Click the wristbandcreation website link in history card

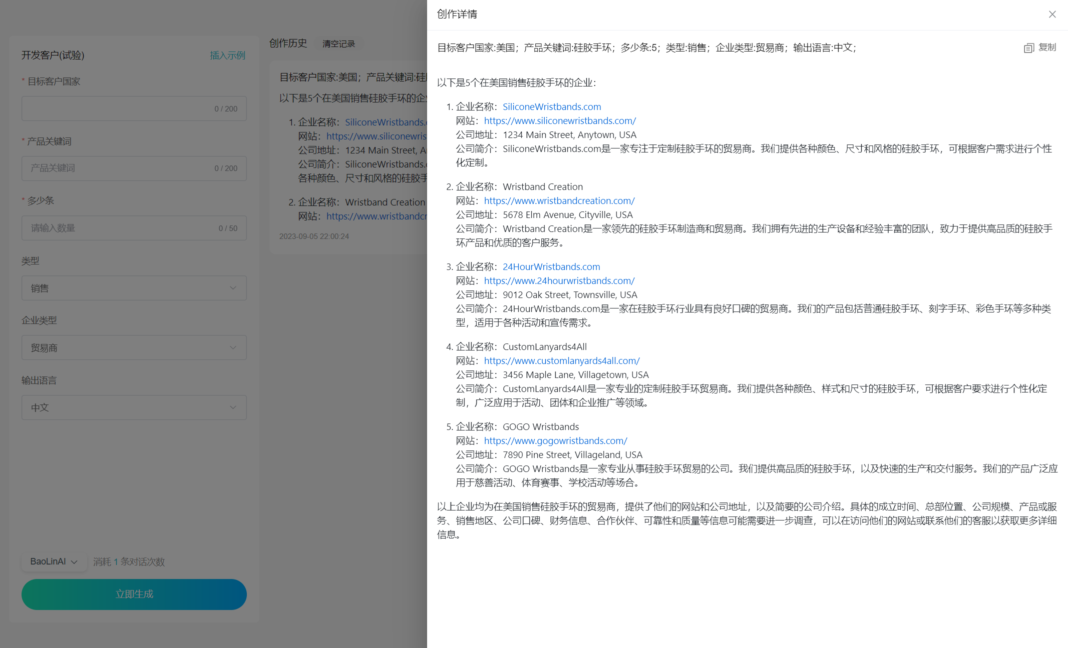pos(377,216)
